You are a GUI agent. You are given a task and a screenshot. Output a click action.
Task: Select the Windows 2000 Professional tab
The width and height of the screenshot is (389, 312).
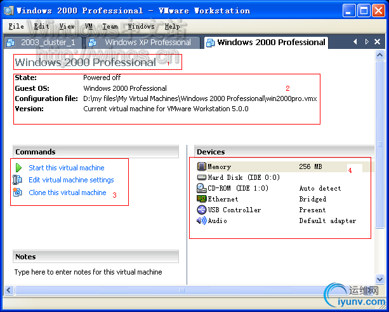(266, 43)
